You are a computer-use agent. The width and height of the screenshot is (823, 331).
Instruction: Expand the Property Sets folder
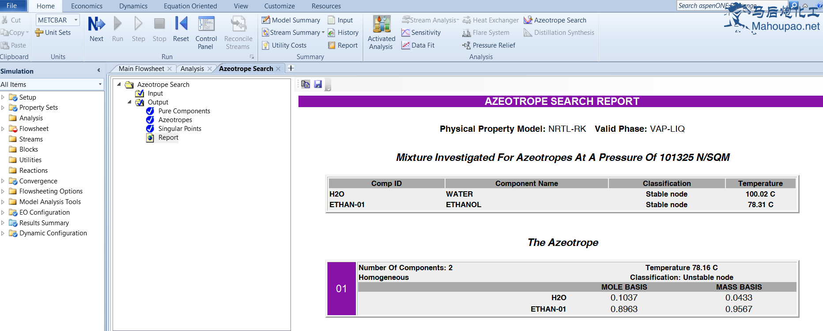(x=3, y=108)
